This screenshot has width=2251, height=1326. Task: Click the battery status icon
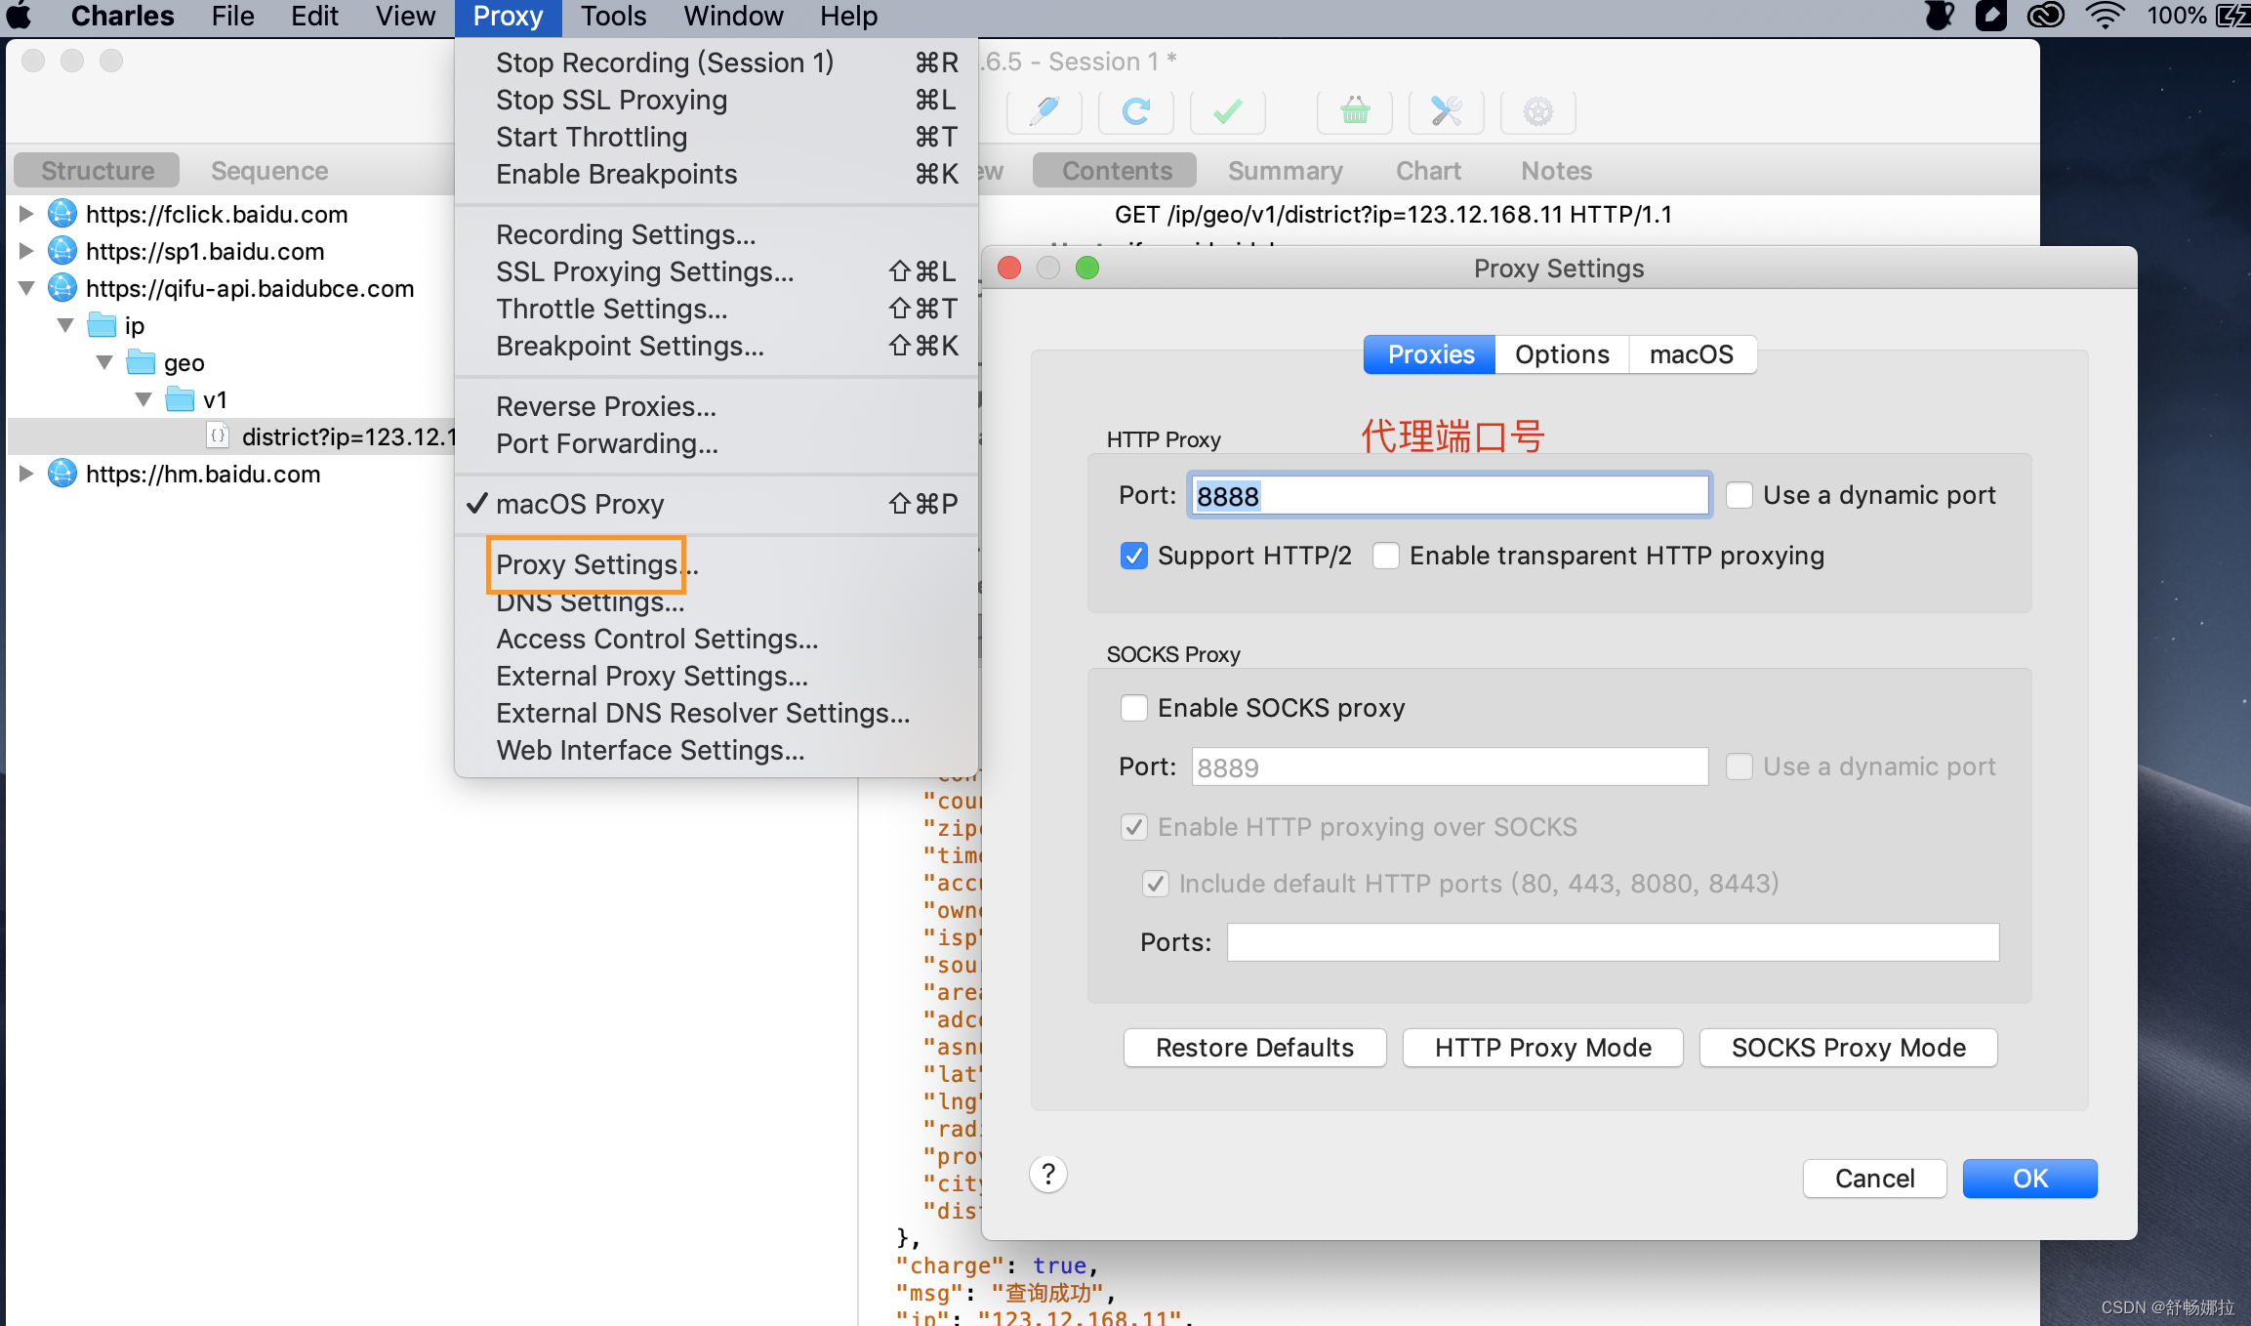2232,17
